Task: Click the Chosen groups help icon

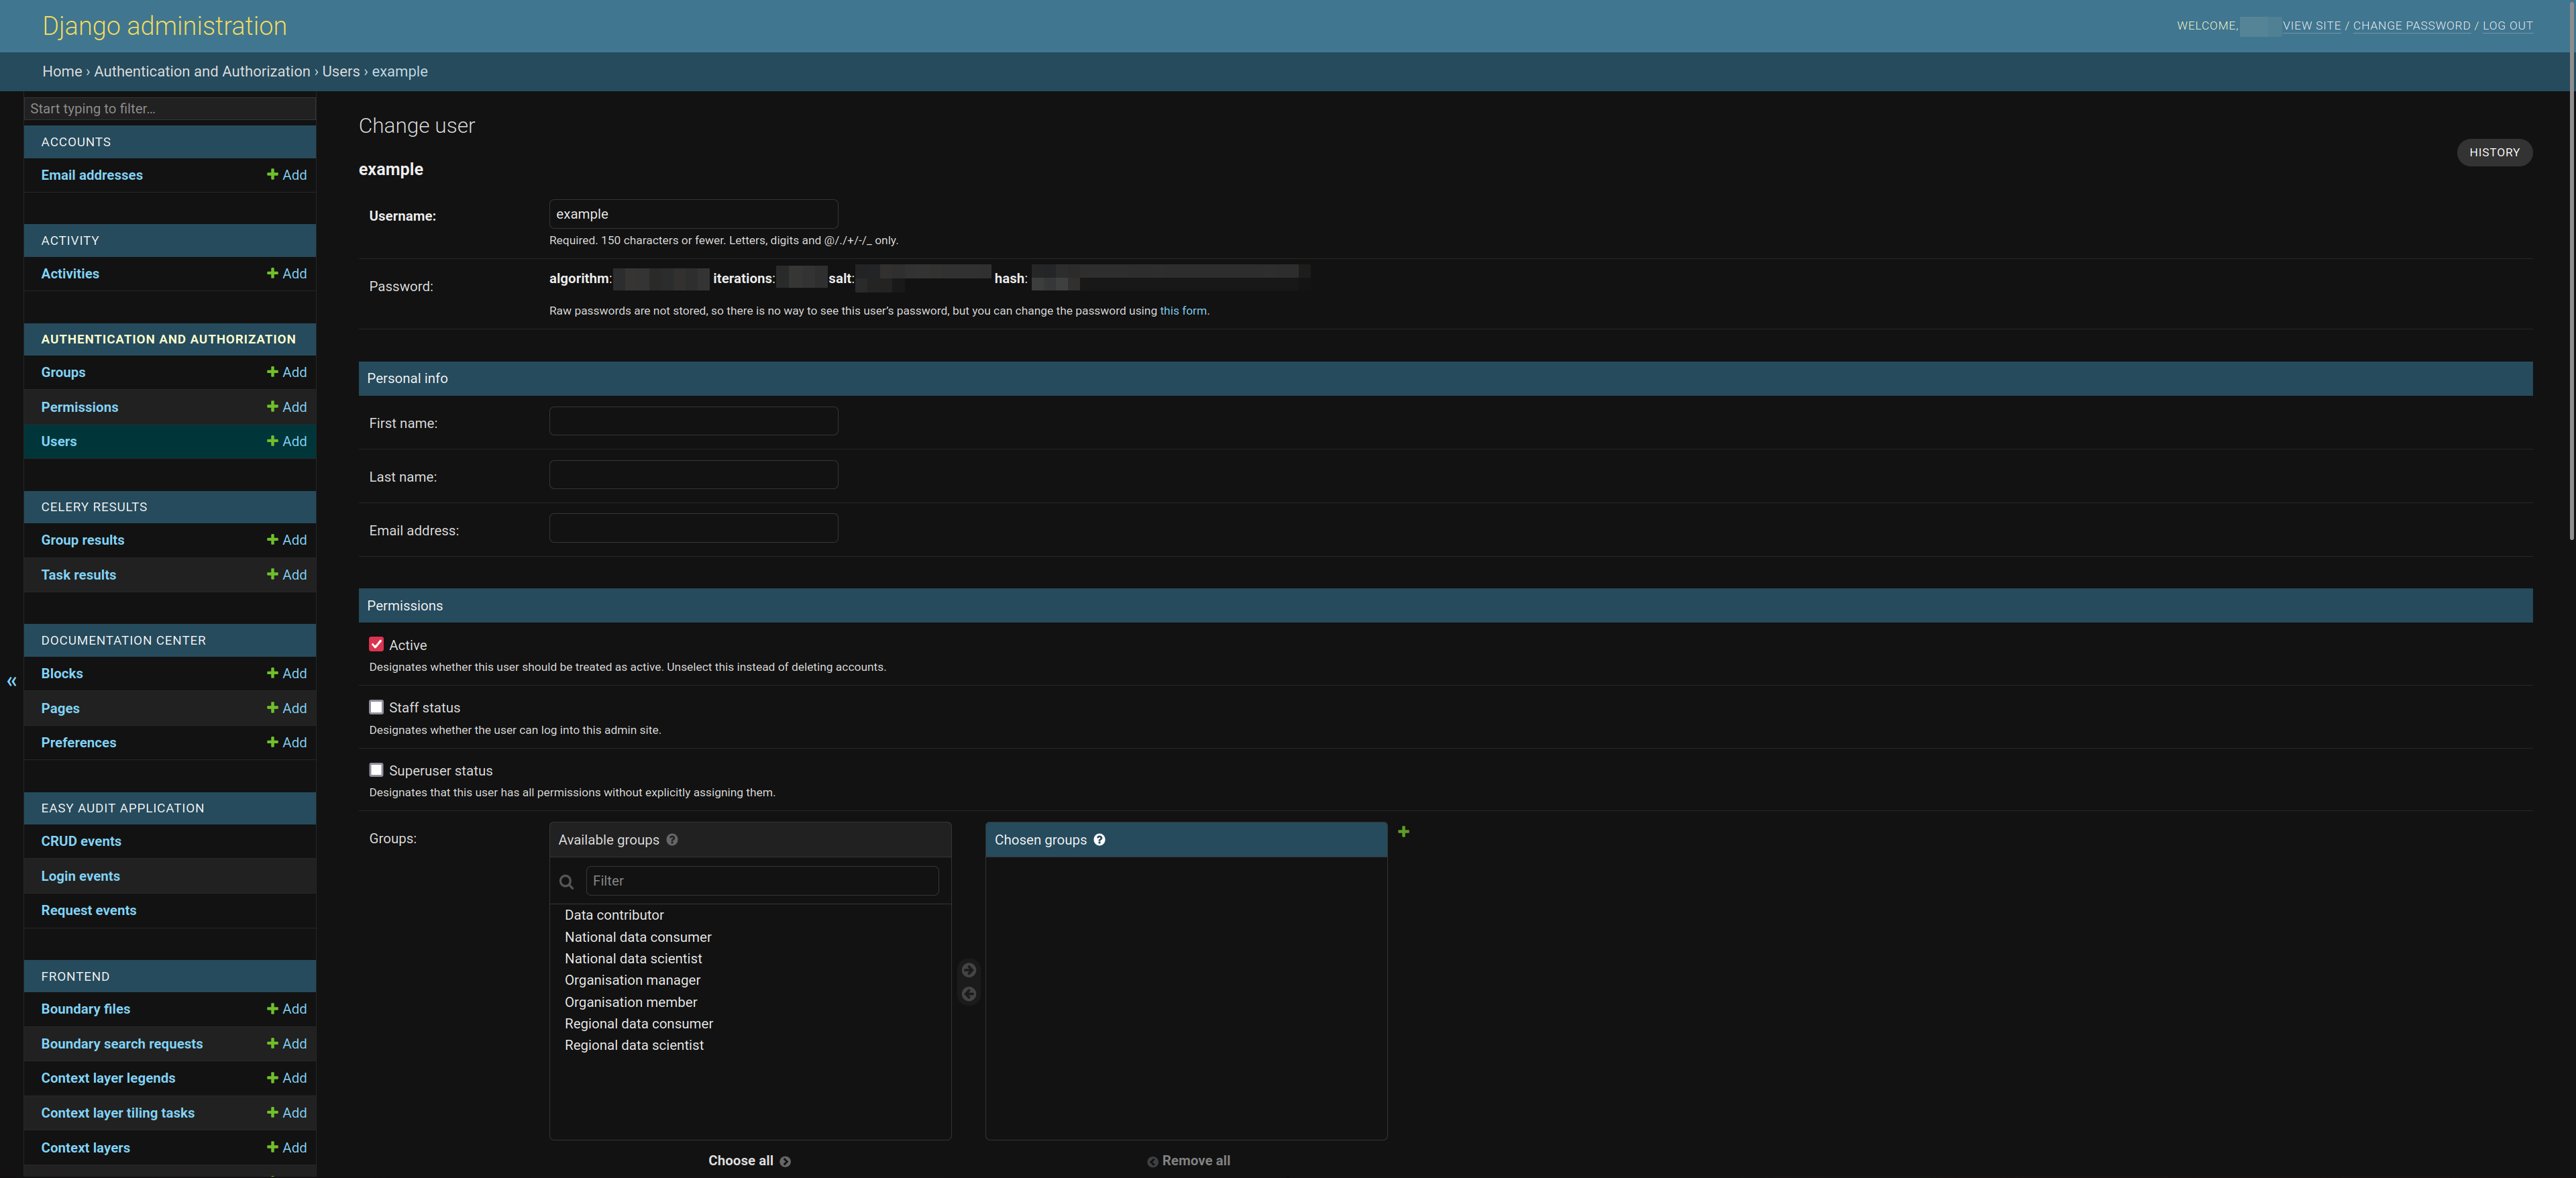Action: [1099, 840]
